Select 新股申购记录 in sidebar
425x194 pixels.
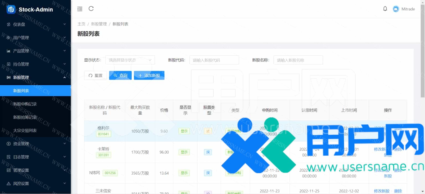[25, 104]
